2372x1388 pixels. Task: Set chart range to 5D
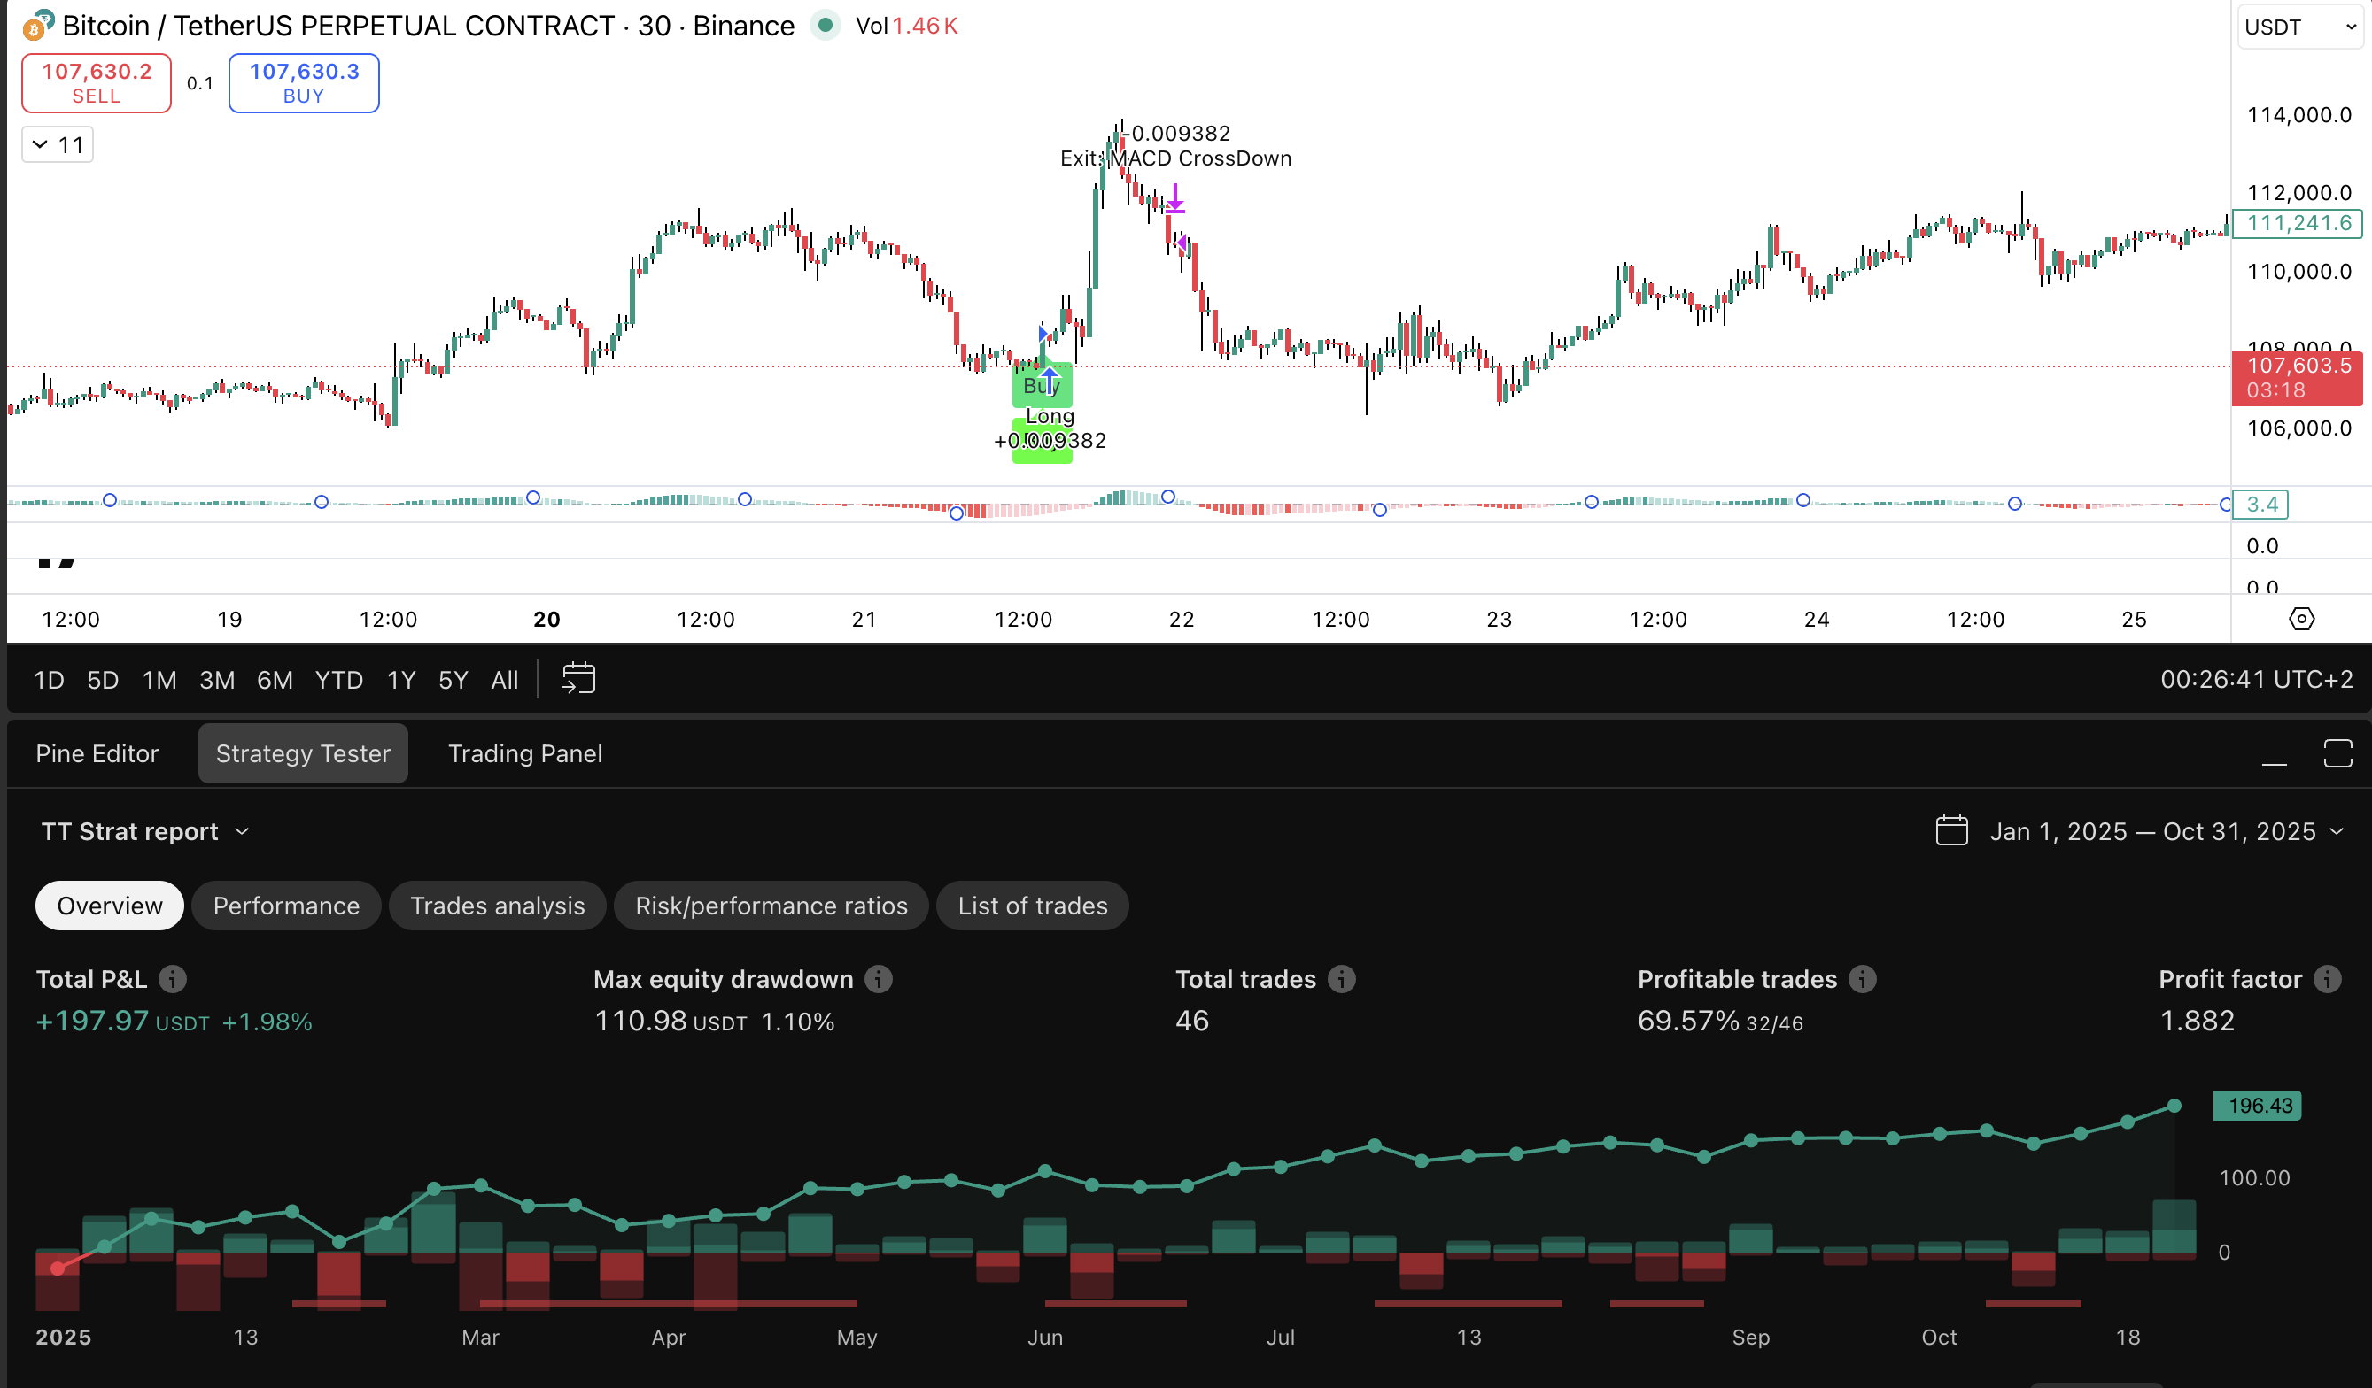pyautogui.click(x=103, y=680)
